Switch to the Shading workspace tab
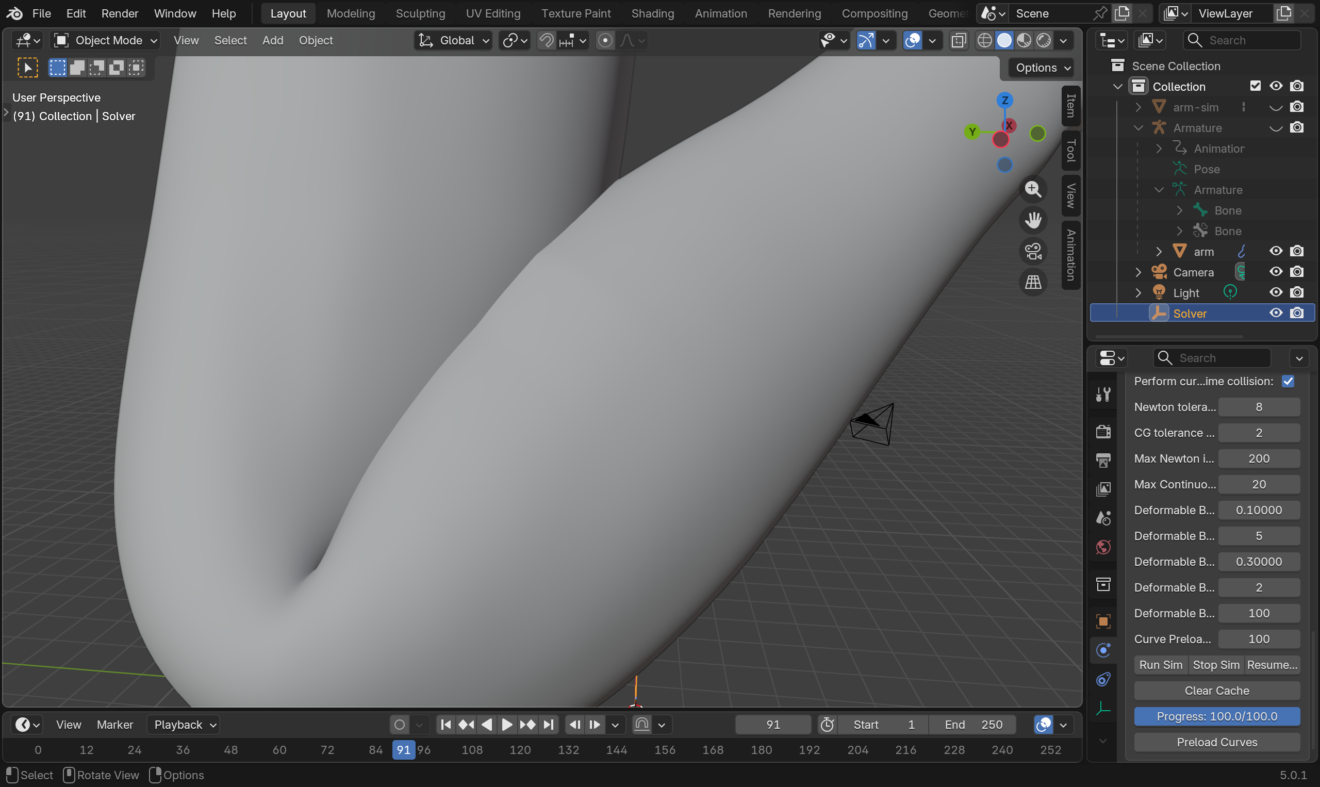1320x787 pixels. [x=652, y=13]
